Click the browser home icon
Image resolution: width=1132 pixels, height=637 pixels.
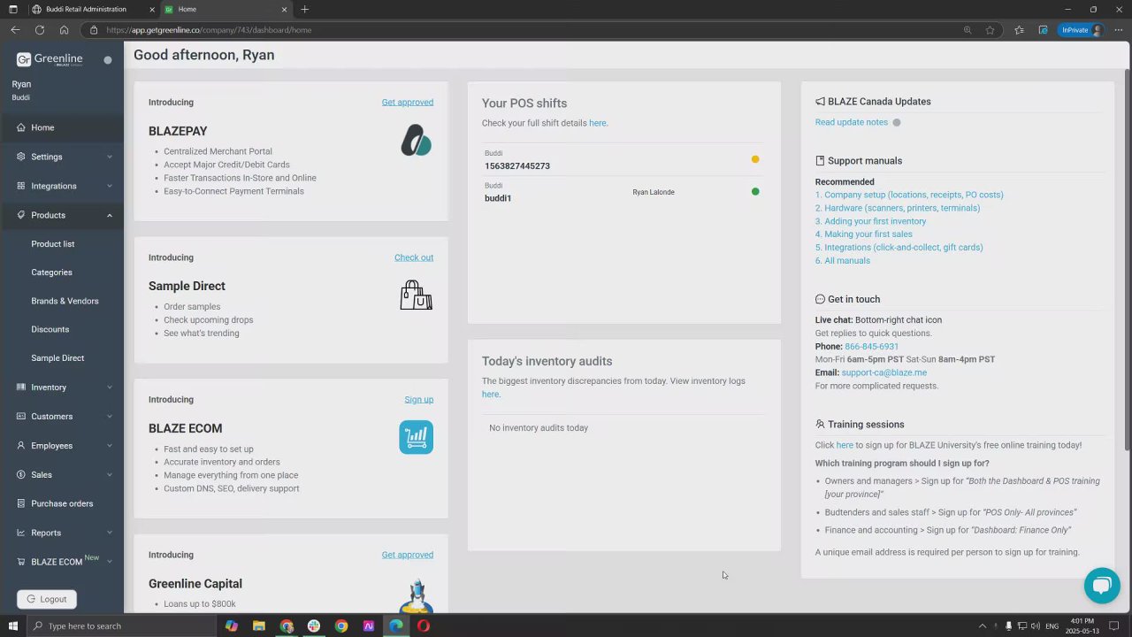[x=64, y=30]
